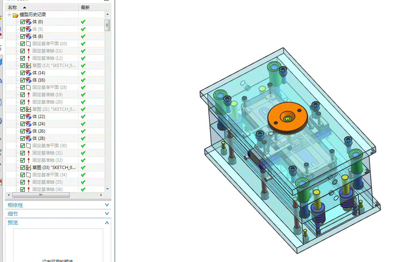Viewport: 413px width, 262px height.
Task: Click the datum plane icon of 固定基准平面 (30)
Action: point(28,146)
